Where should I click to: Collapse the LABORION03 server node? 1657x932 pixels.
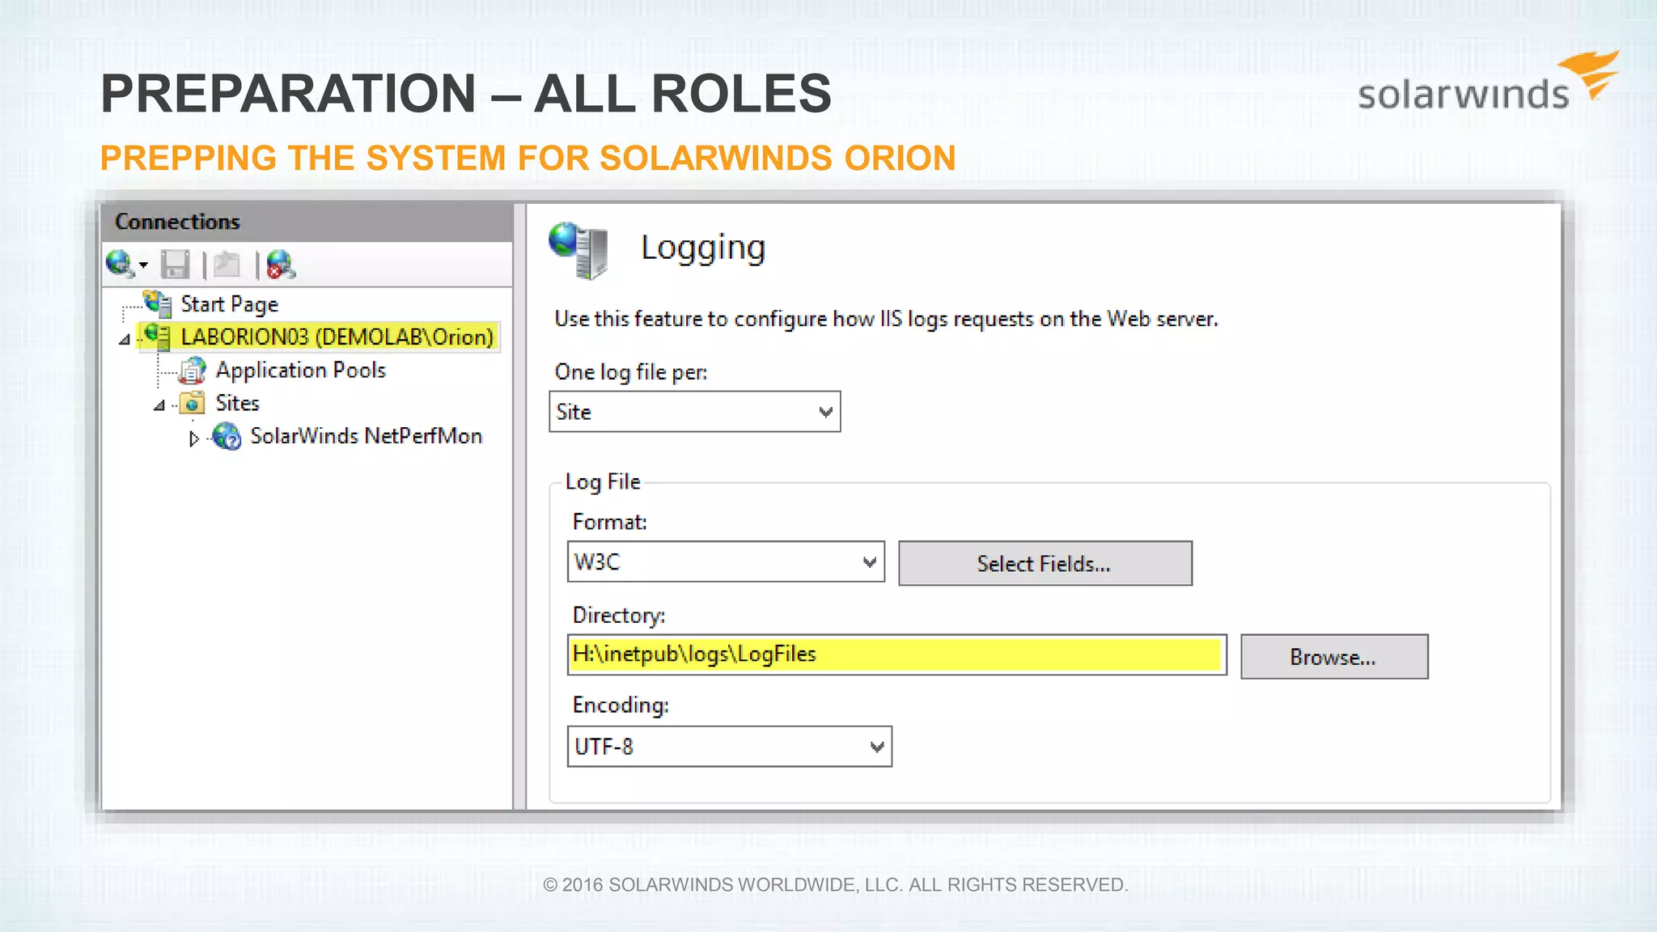(125, 339)
